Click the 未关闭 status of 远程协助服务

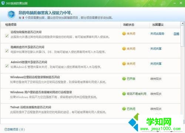tap(131, 34)
